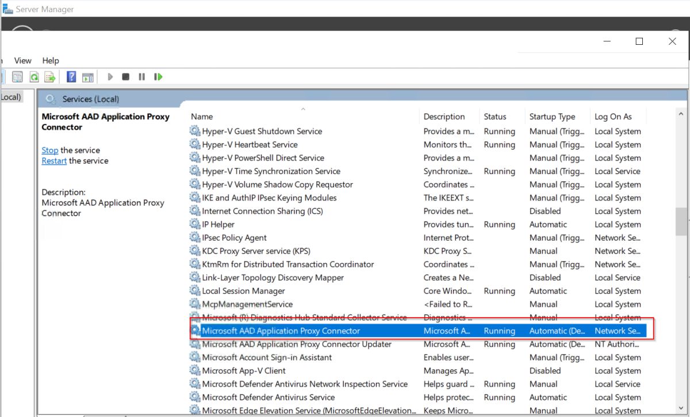This screenshot has width=690, height=417.
Task: Click Running status of IP Helper
Action: pyautogui.click(x=500, y=224)
